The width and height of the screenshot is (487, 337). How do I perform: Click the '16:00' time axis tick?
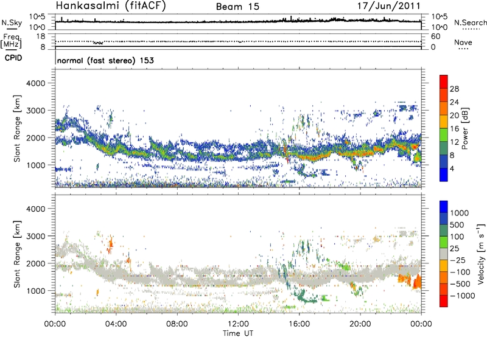click(x=299, y=324)
